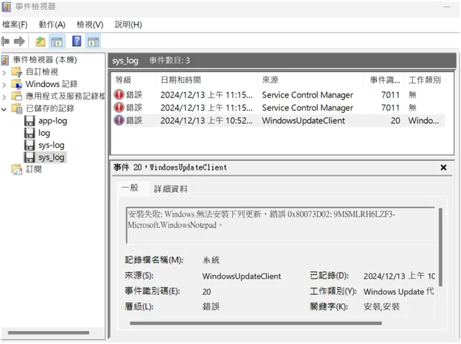Click the 應用程式及服務記錄檔 folder icon
The width and height of the screenshot is (461, 344).
[x=17, y=96]
